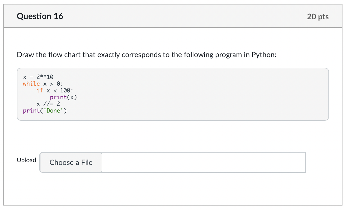345x210 pixels.
Task: Click the orange while keyword
Action: click(31, 83)
